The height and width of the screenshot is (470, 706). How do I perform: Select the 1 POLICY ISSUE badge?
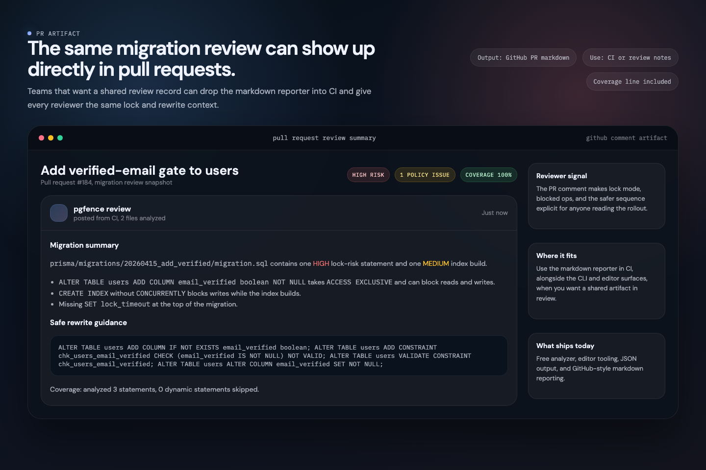coord(425,175)
